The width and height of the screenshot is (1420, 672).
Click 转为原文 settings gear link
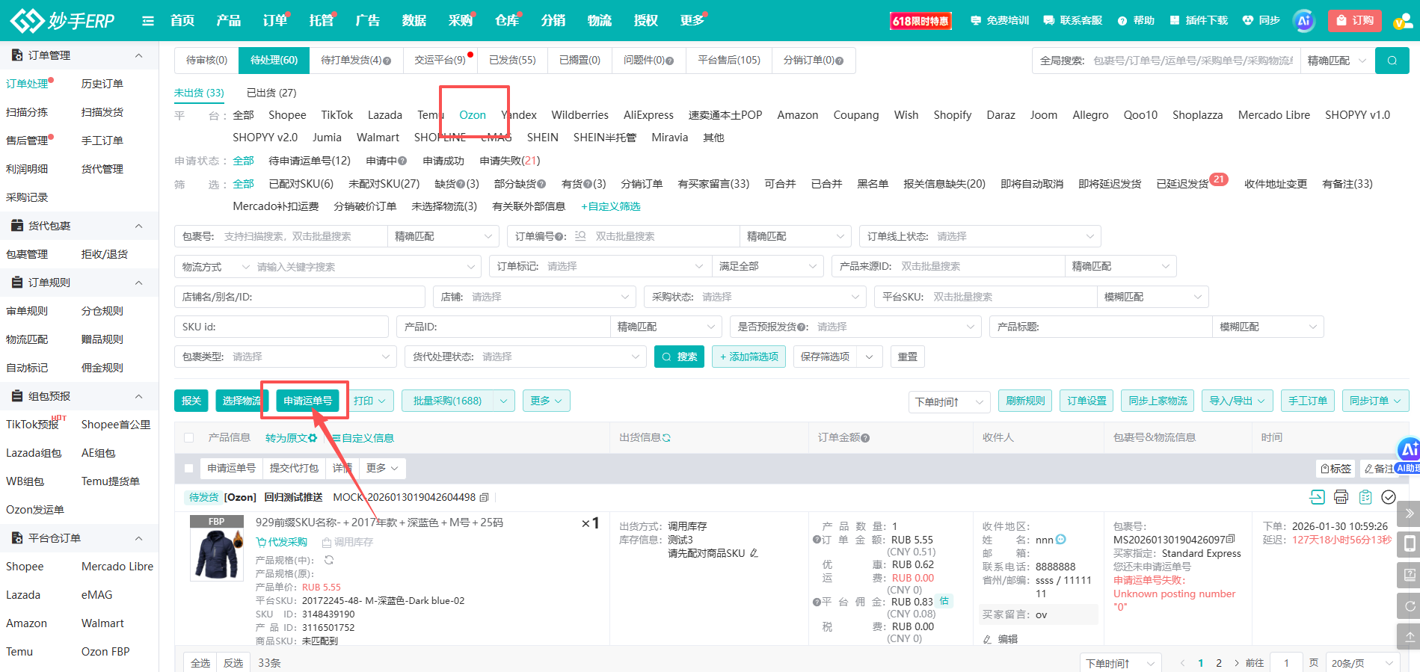(291, 438)
